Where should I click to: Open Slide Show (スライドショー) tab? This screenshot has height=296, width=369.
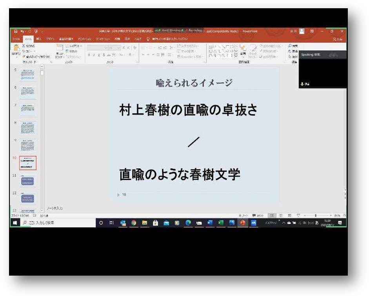(103, 39)
